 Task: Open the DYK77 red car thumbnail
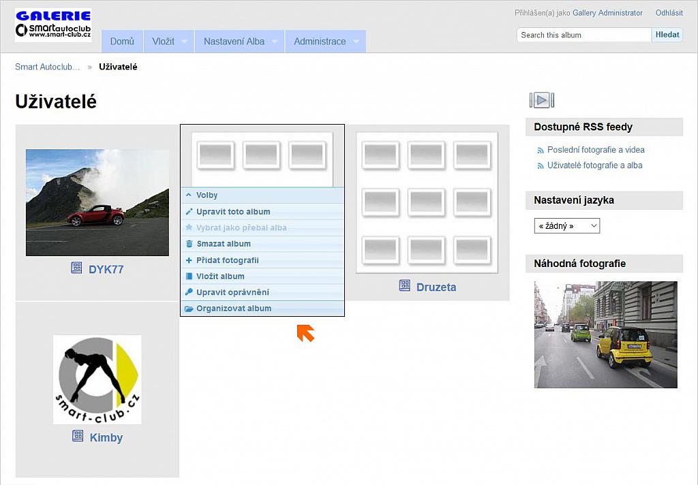click(97, 202)
